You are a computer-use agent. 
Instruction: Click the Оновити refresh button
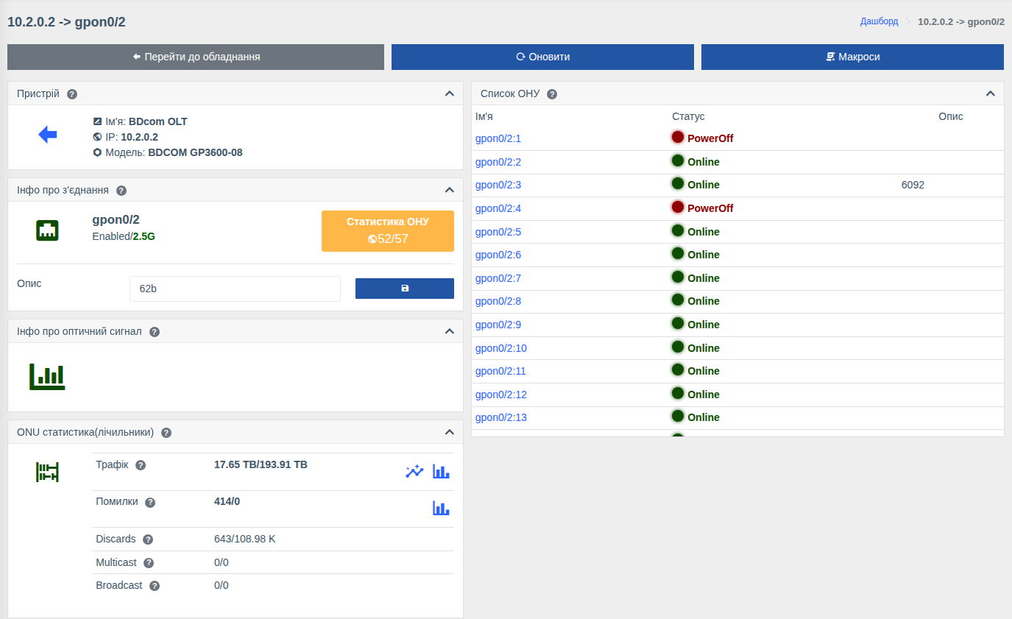tap(542, 57)
